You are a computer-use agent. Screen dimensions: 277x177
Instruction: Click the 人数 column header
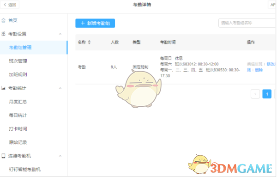(x=115, y=42)
